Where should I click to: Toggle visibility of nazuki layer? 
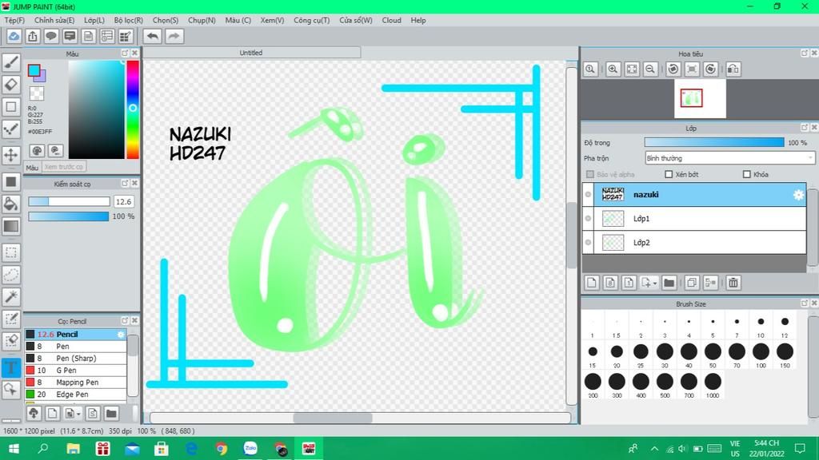pos(588,195)
